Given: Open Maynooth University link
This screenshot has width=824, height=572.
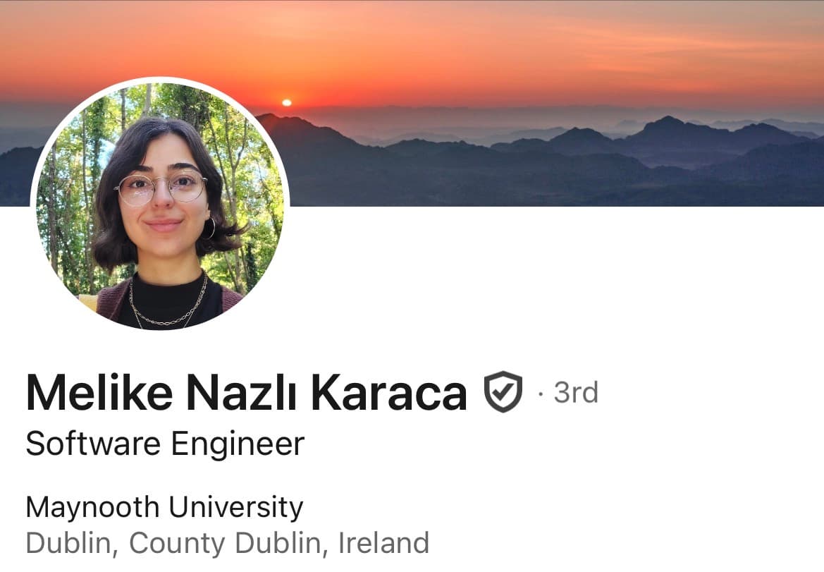Looking at the screenshot, I should (164, 507).
